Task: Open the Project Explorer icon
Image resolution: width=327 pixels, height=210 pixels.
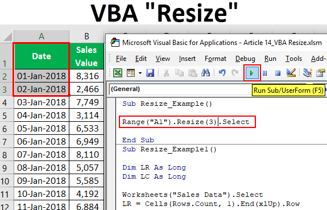Action: pyautogui.click(x=308, y=73)
